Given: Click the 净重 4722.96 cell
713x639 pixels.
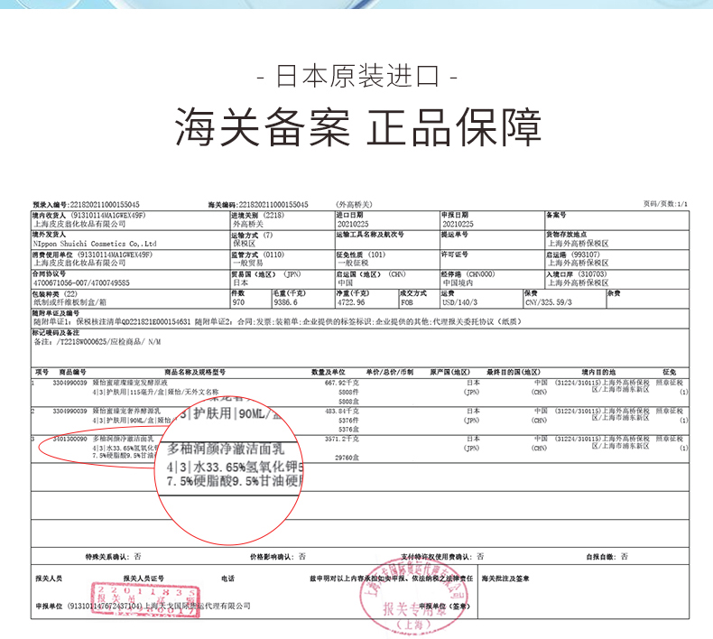Looking at the screenshot, I should coord(367,299).
